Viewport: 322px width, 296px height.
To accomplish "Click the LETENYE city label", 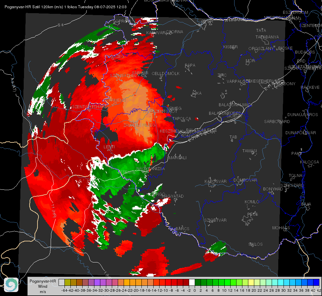I will pyautogui.click(x=127, y=172).
